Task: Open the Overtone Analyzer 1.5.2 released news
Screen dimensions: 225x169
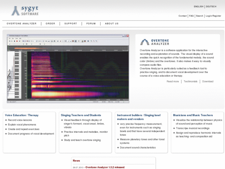Action: 105,167
